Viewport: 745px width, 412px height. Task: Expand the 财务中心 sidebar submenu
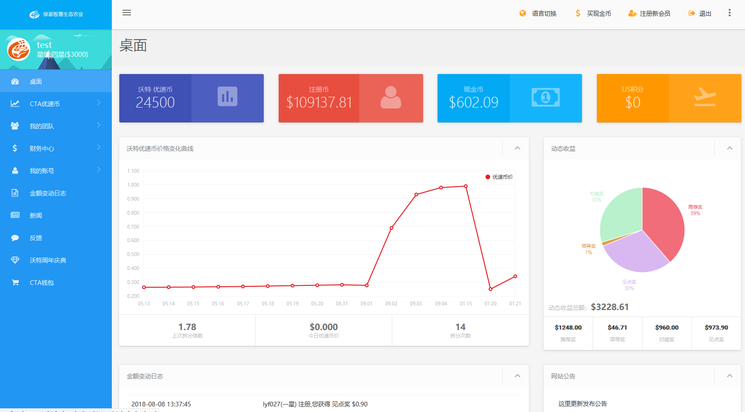pyautogui.click(x=56, y=149)
